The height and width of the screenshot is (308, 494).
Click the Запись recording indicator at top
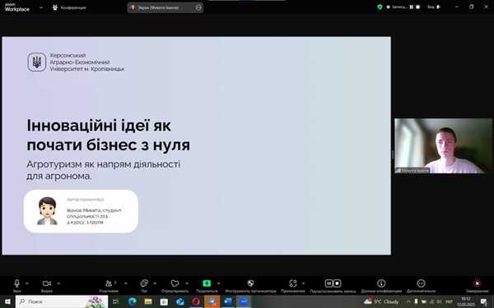(x=396, y=7)
